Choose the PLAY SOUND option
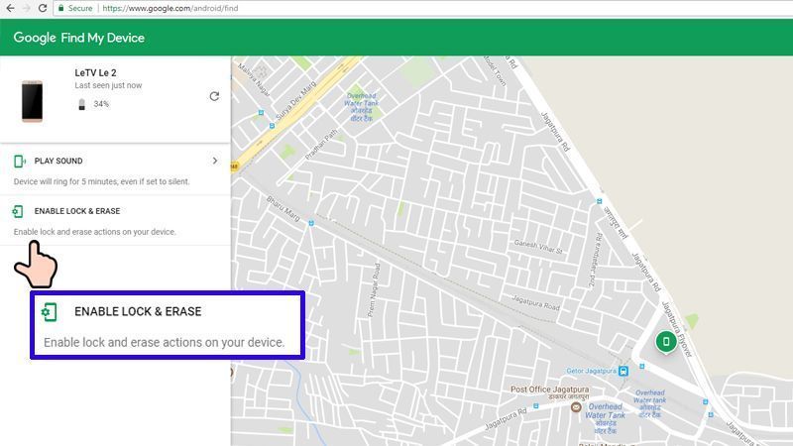 click(x=58, y=161)
